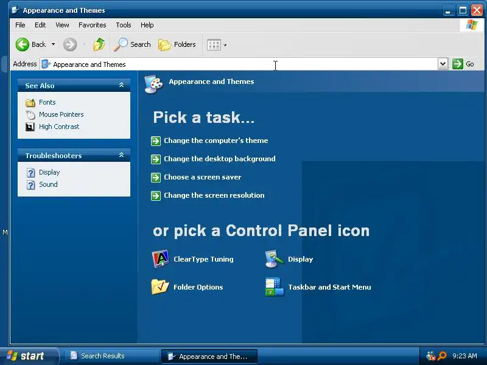This screenshot has height=365, width=487.
Task: Click High Contrast link text
Action: tap(59, 127)
